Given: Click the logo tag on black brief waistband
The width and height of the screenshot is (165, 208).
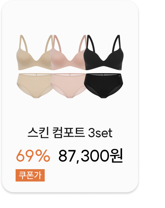Looking at the screenshot, I should click(x=119, y=76).
